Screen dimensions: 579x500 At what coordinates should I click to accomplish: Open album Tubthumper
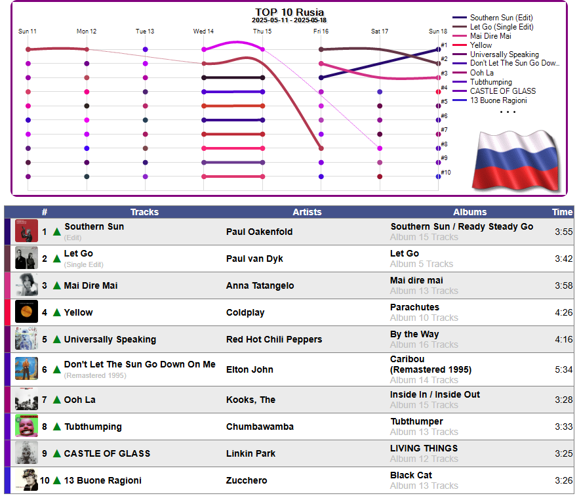[416, 422]
